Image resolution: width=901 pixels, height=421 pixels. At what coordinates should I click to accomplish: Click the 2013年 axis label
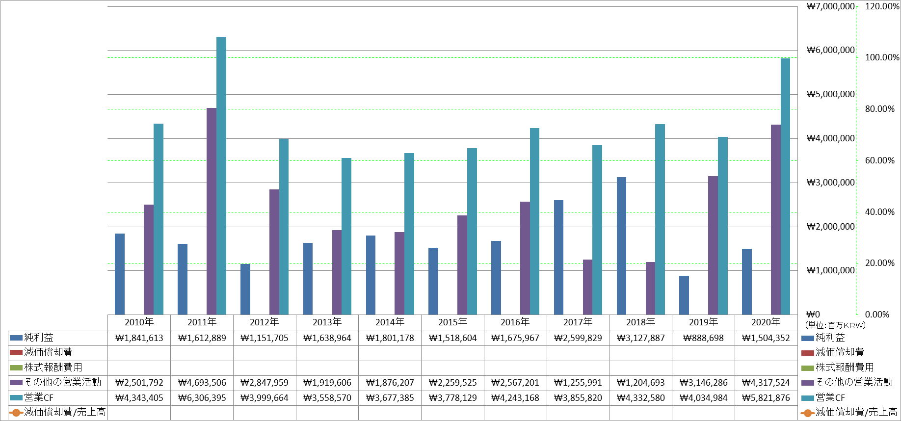tap(327, 322)
